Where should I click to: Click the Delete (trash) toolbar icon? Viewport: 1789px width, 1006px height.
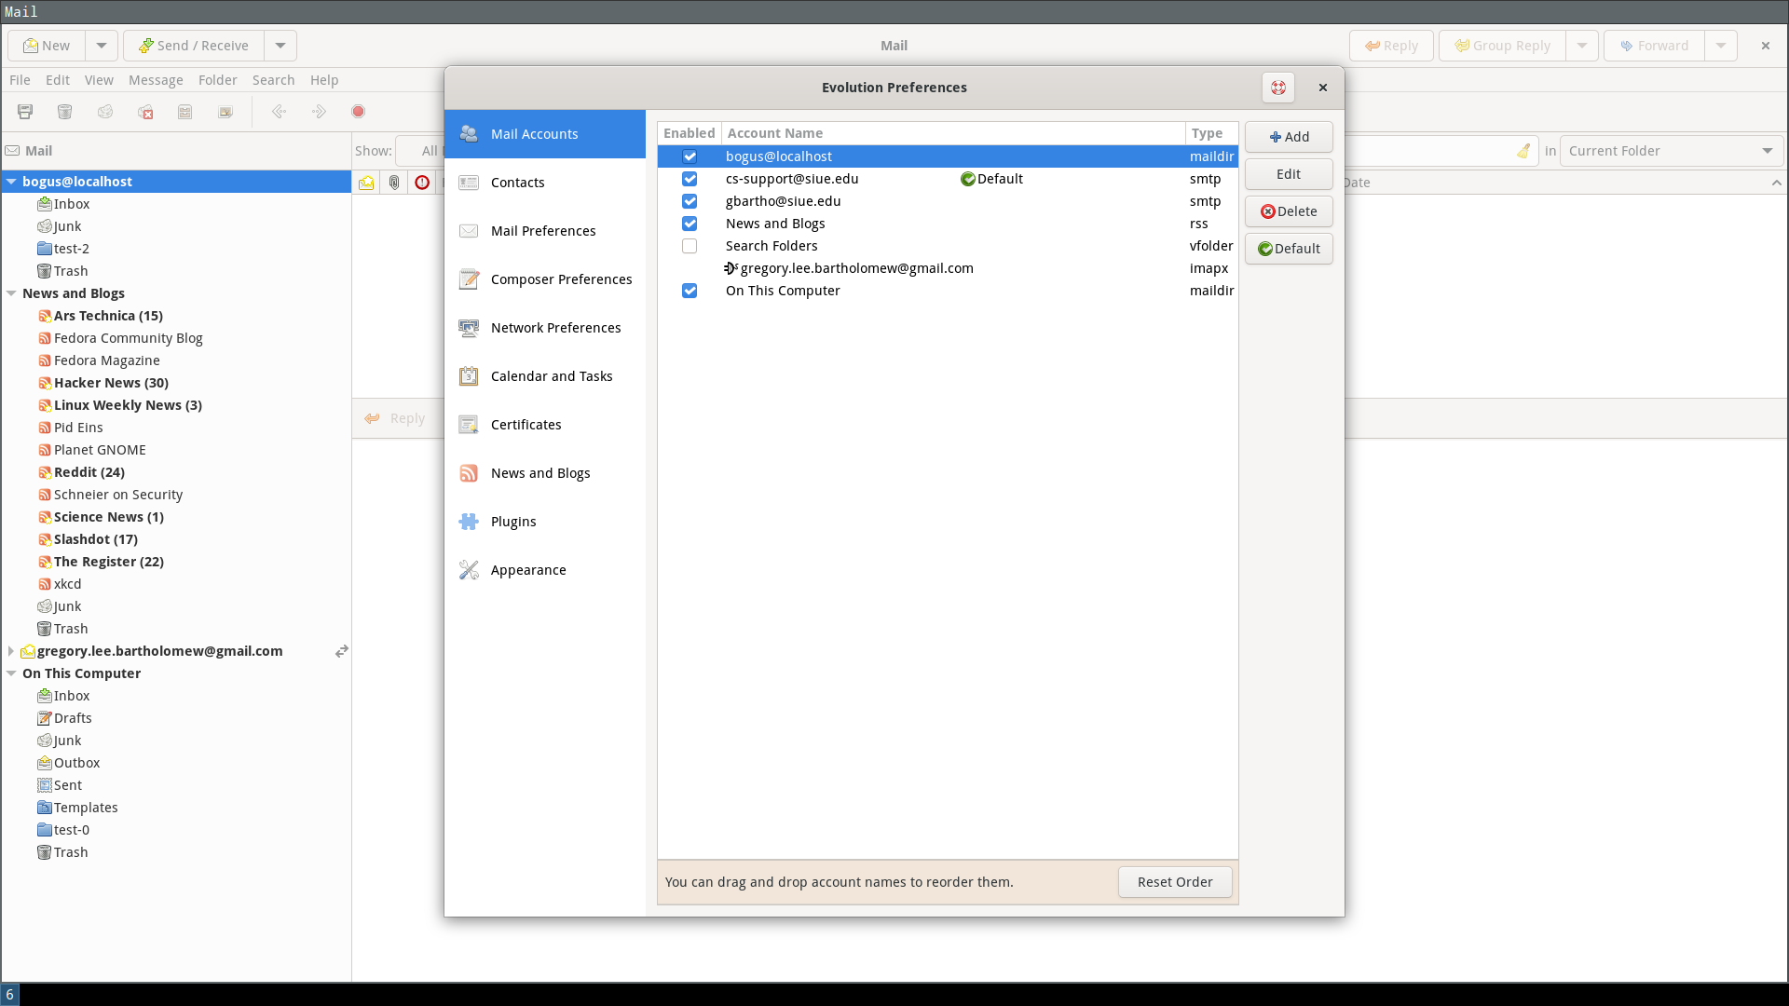pos(64,112)
